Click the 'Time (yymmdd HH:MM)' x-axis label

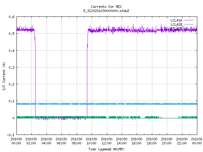106,149
